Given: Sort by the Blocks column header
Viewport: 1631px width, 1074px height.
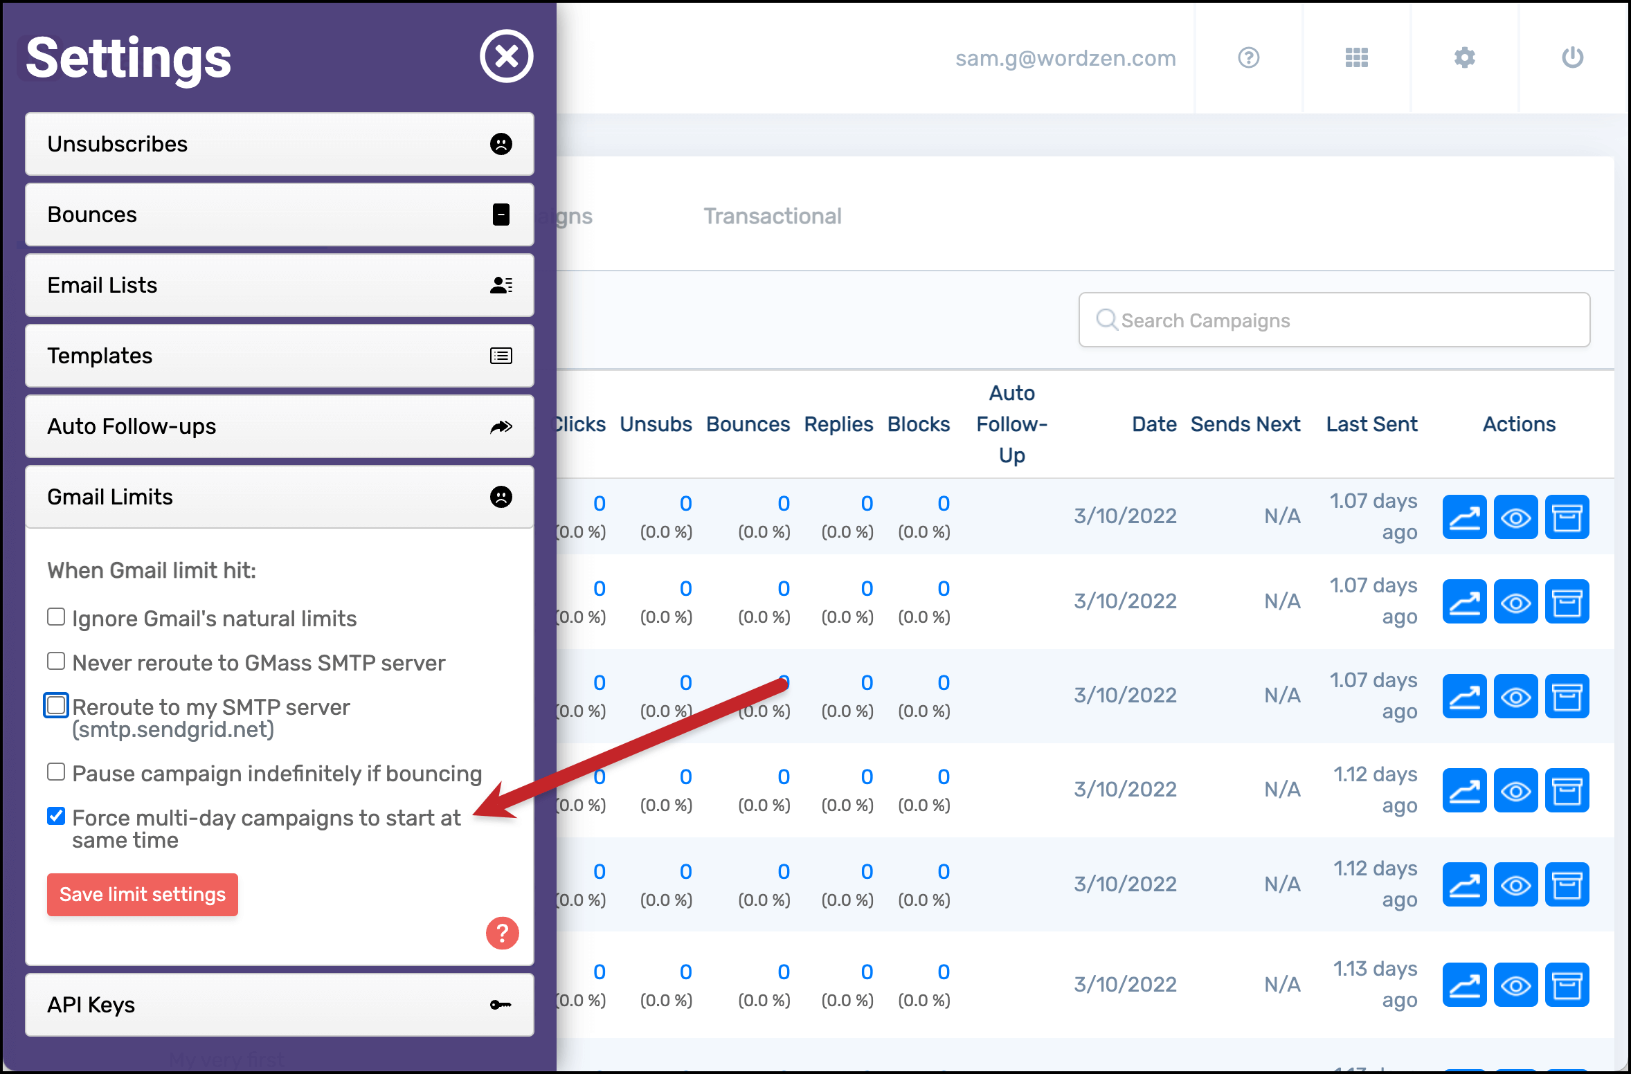Looking at the screenshot, I should [x=919, y=424].
